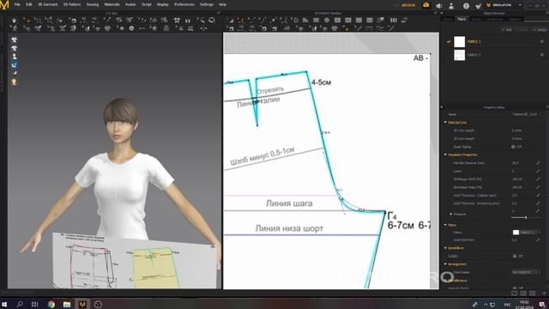Edit Particle Distance with its pencil icon
Screen dimensions: 549x309
click(538, 163)
